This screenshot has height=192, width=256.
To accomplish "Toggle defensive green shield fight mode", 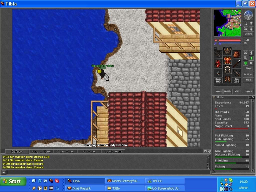I will coord(245,63).
